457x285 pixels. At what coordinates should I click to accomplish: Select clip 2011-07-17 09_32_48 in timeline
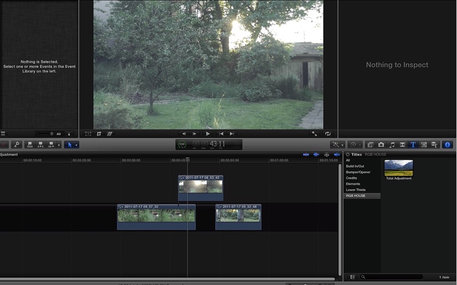[238, 217]
